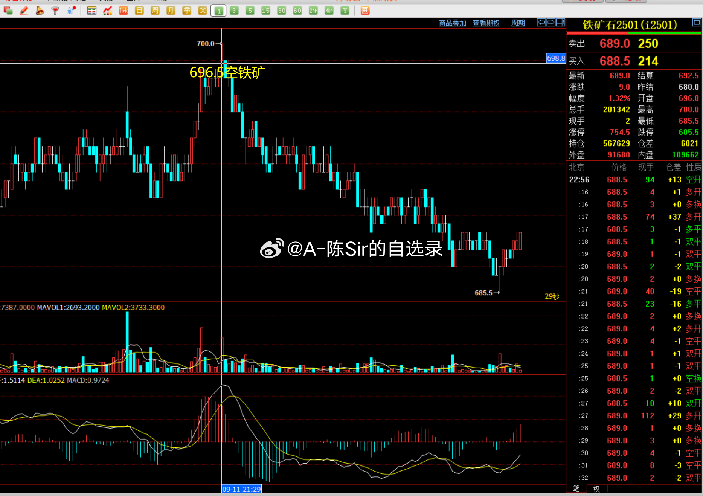Click the trade row with 112 lots

coord(634,416)
